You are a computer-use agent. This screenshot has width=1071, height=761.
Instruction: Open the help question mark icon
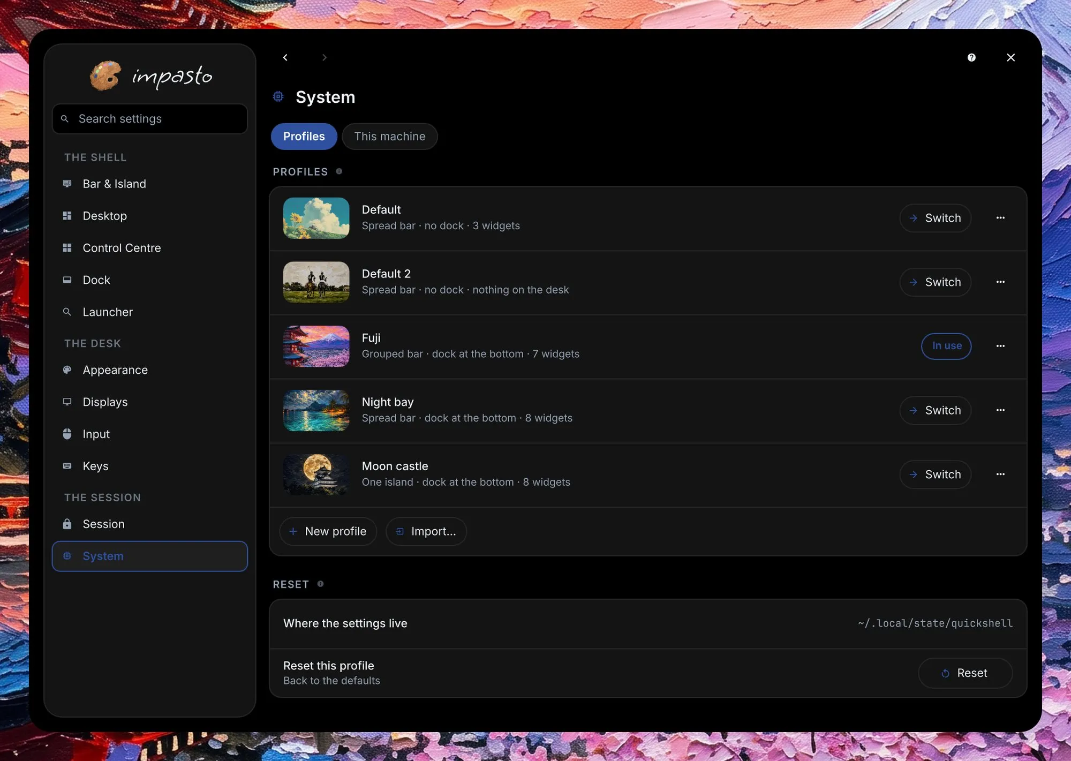coord(971,57)
